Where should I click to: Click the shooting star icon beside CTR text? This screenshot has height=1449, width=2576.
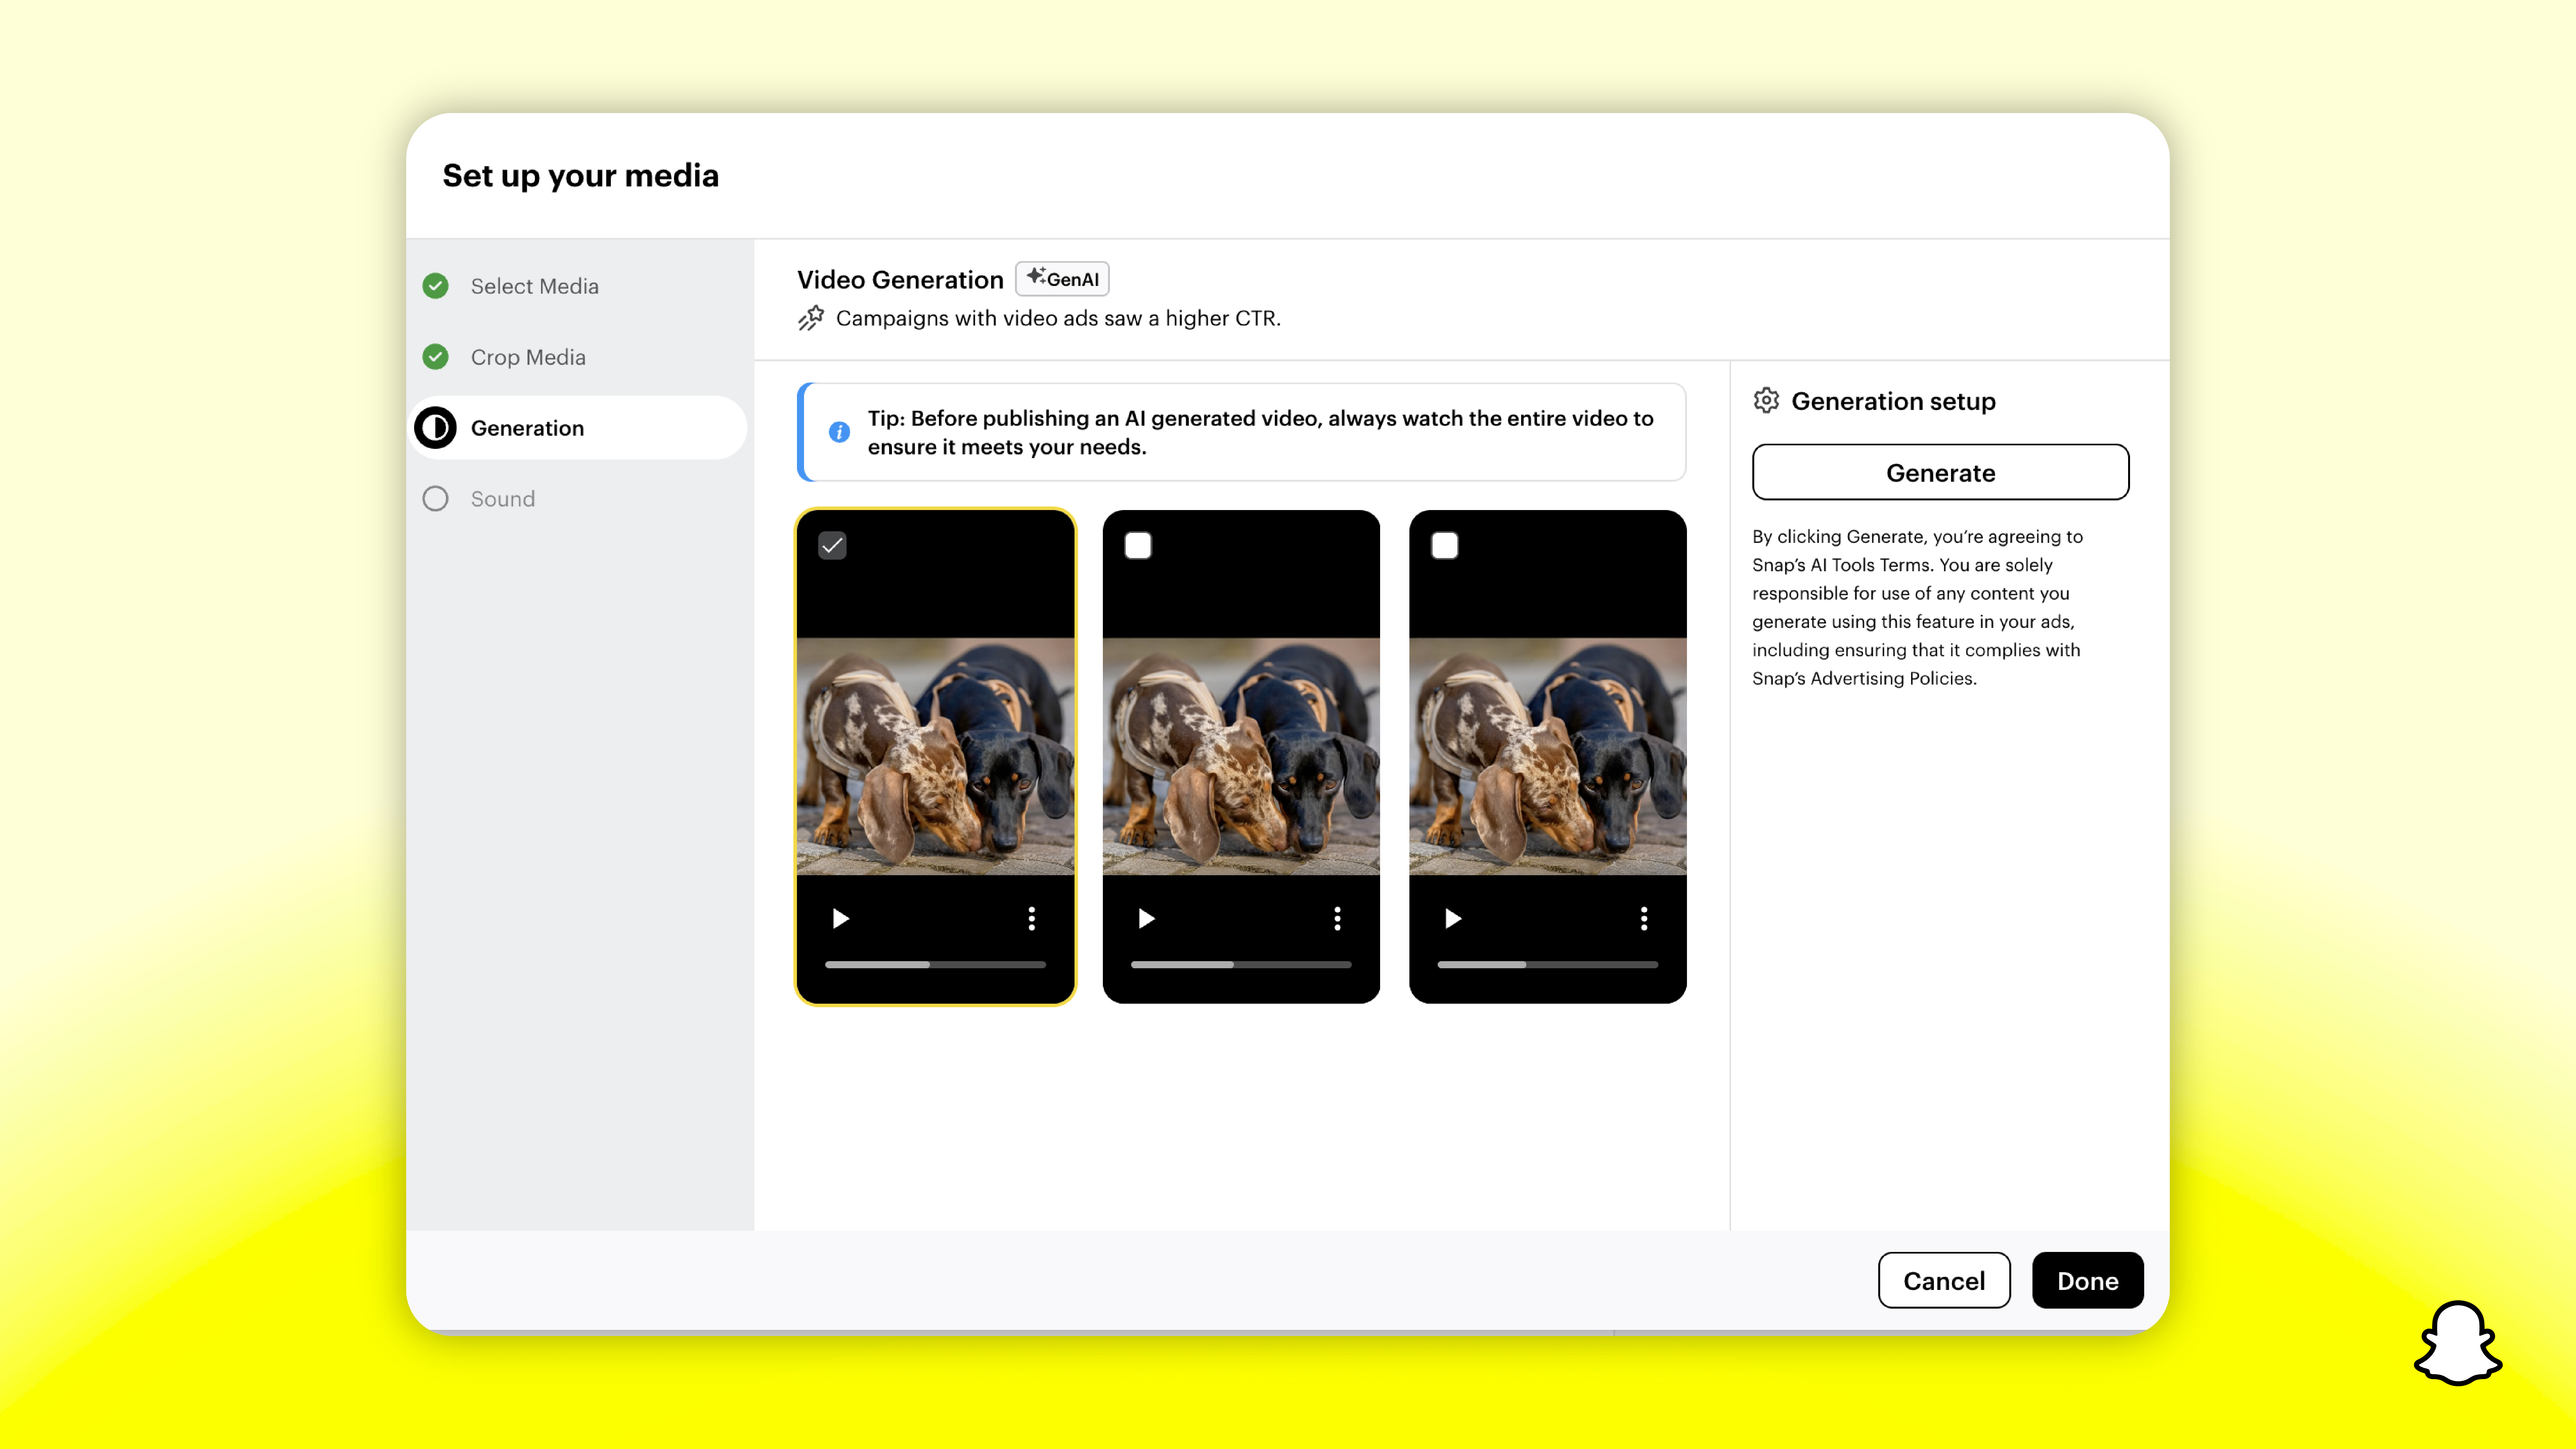[811, 318]
